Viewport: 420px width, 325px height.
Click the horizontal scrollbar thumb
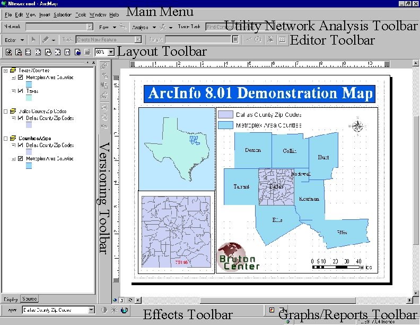point(278,300)
